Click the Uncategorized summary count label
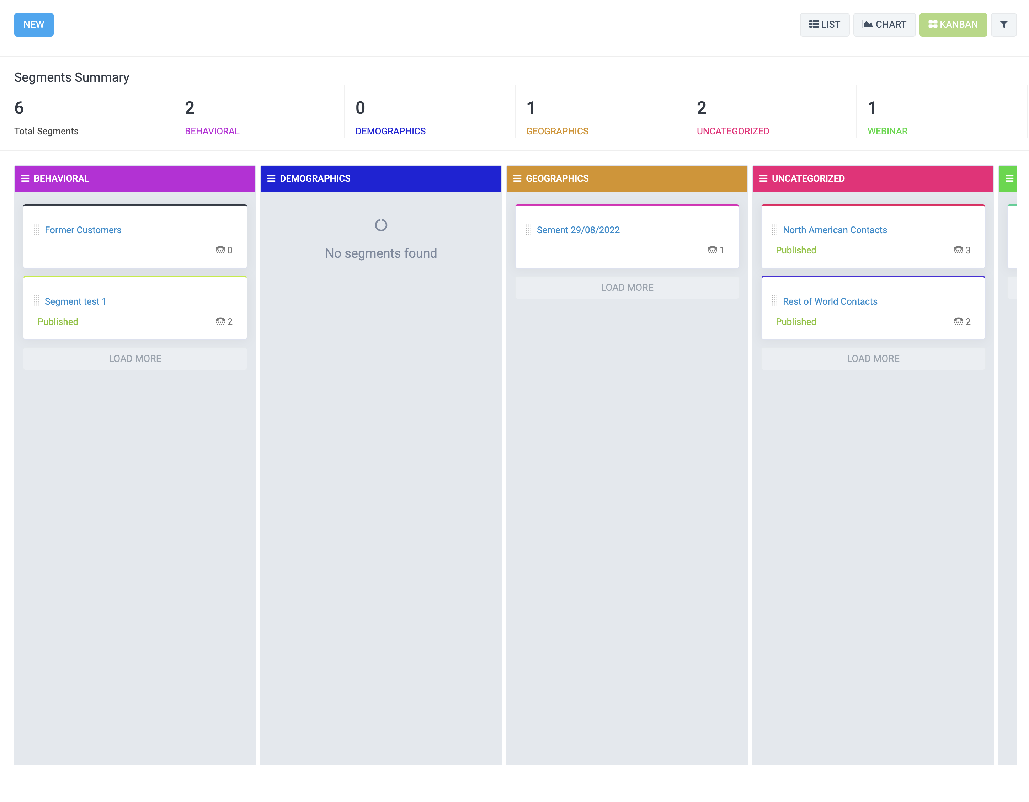The height and width of the screenshot is (802, 1029). click(733, 132)
